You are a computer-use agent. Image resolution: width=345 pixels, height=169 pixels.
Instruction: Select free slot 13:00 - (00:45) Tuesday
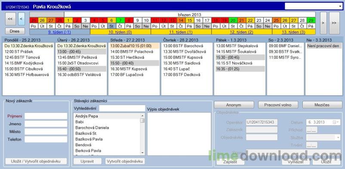[x=81, y=52]
